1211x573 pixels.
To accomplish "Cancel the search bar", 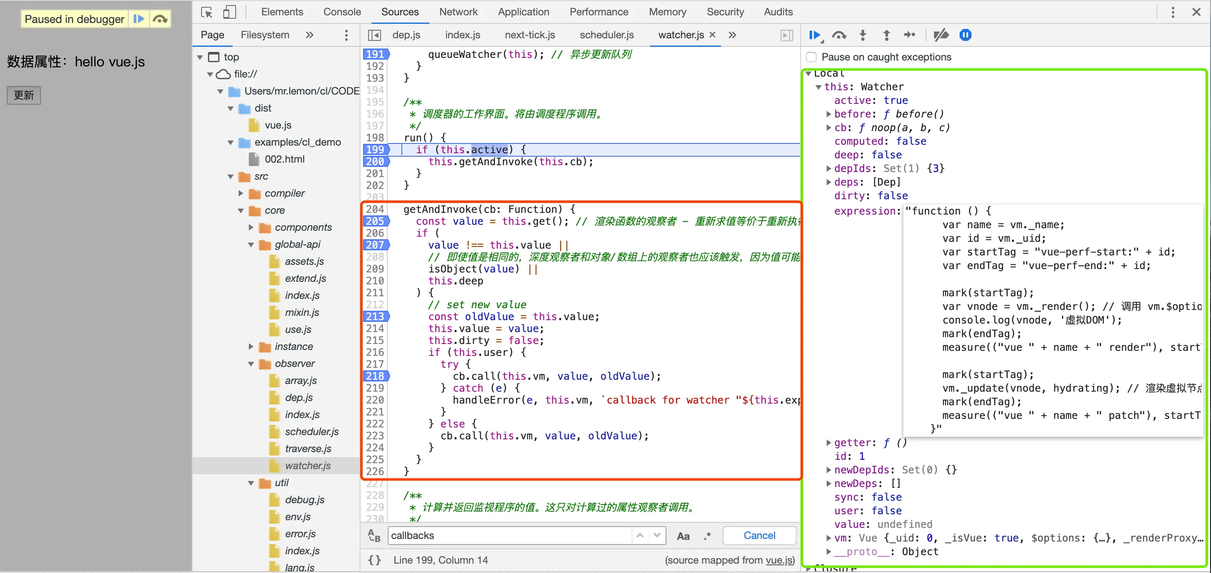I will tap(759, 536).
